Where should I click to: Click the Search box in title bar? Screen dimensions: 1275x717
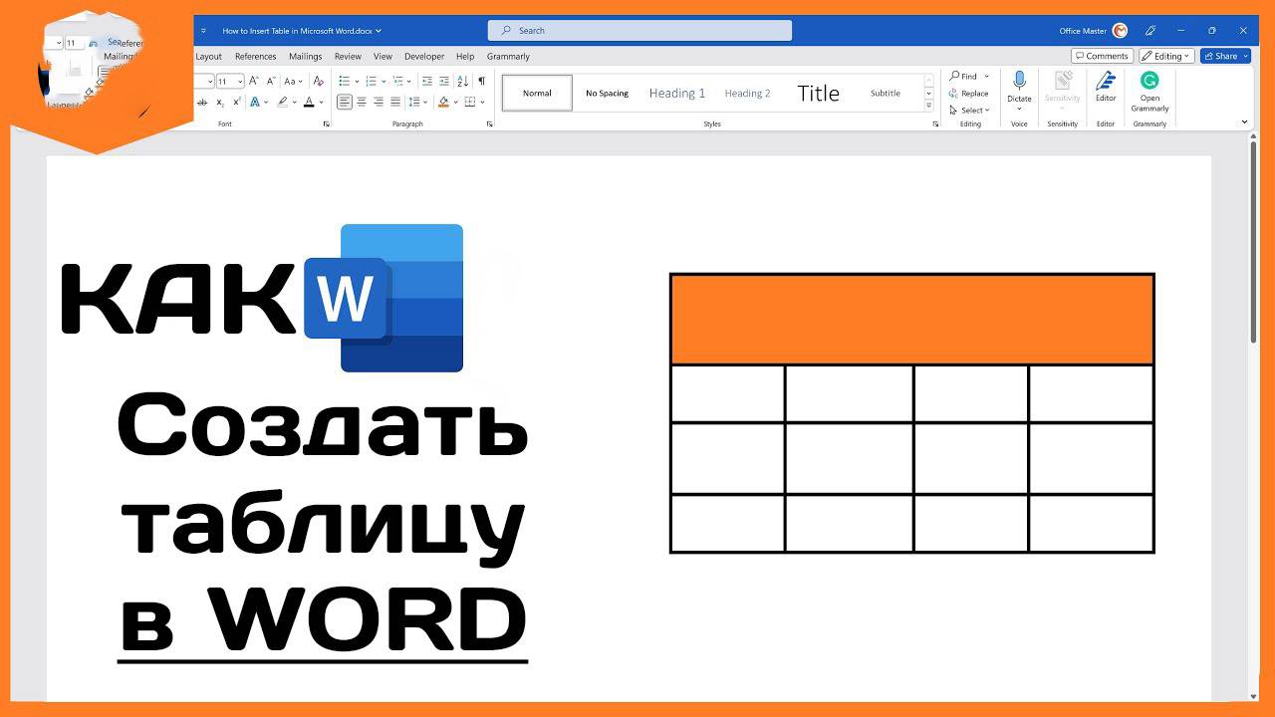coord(639,30)
